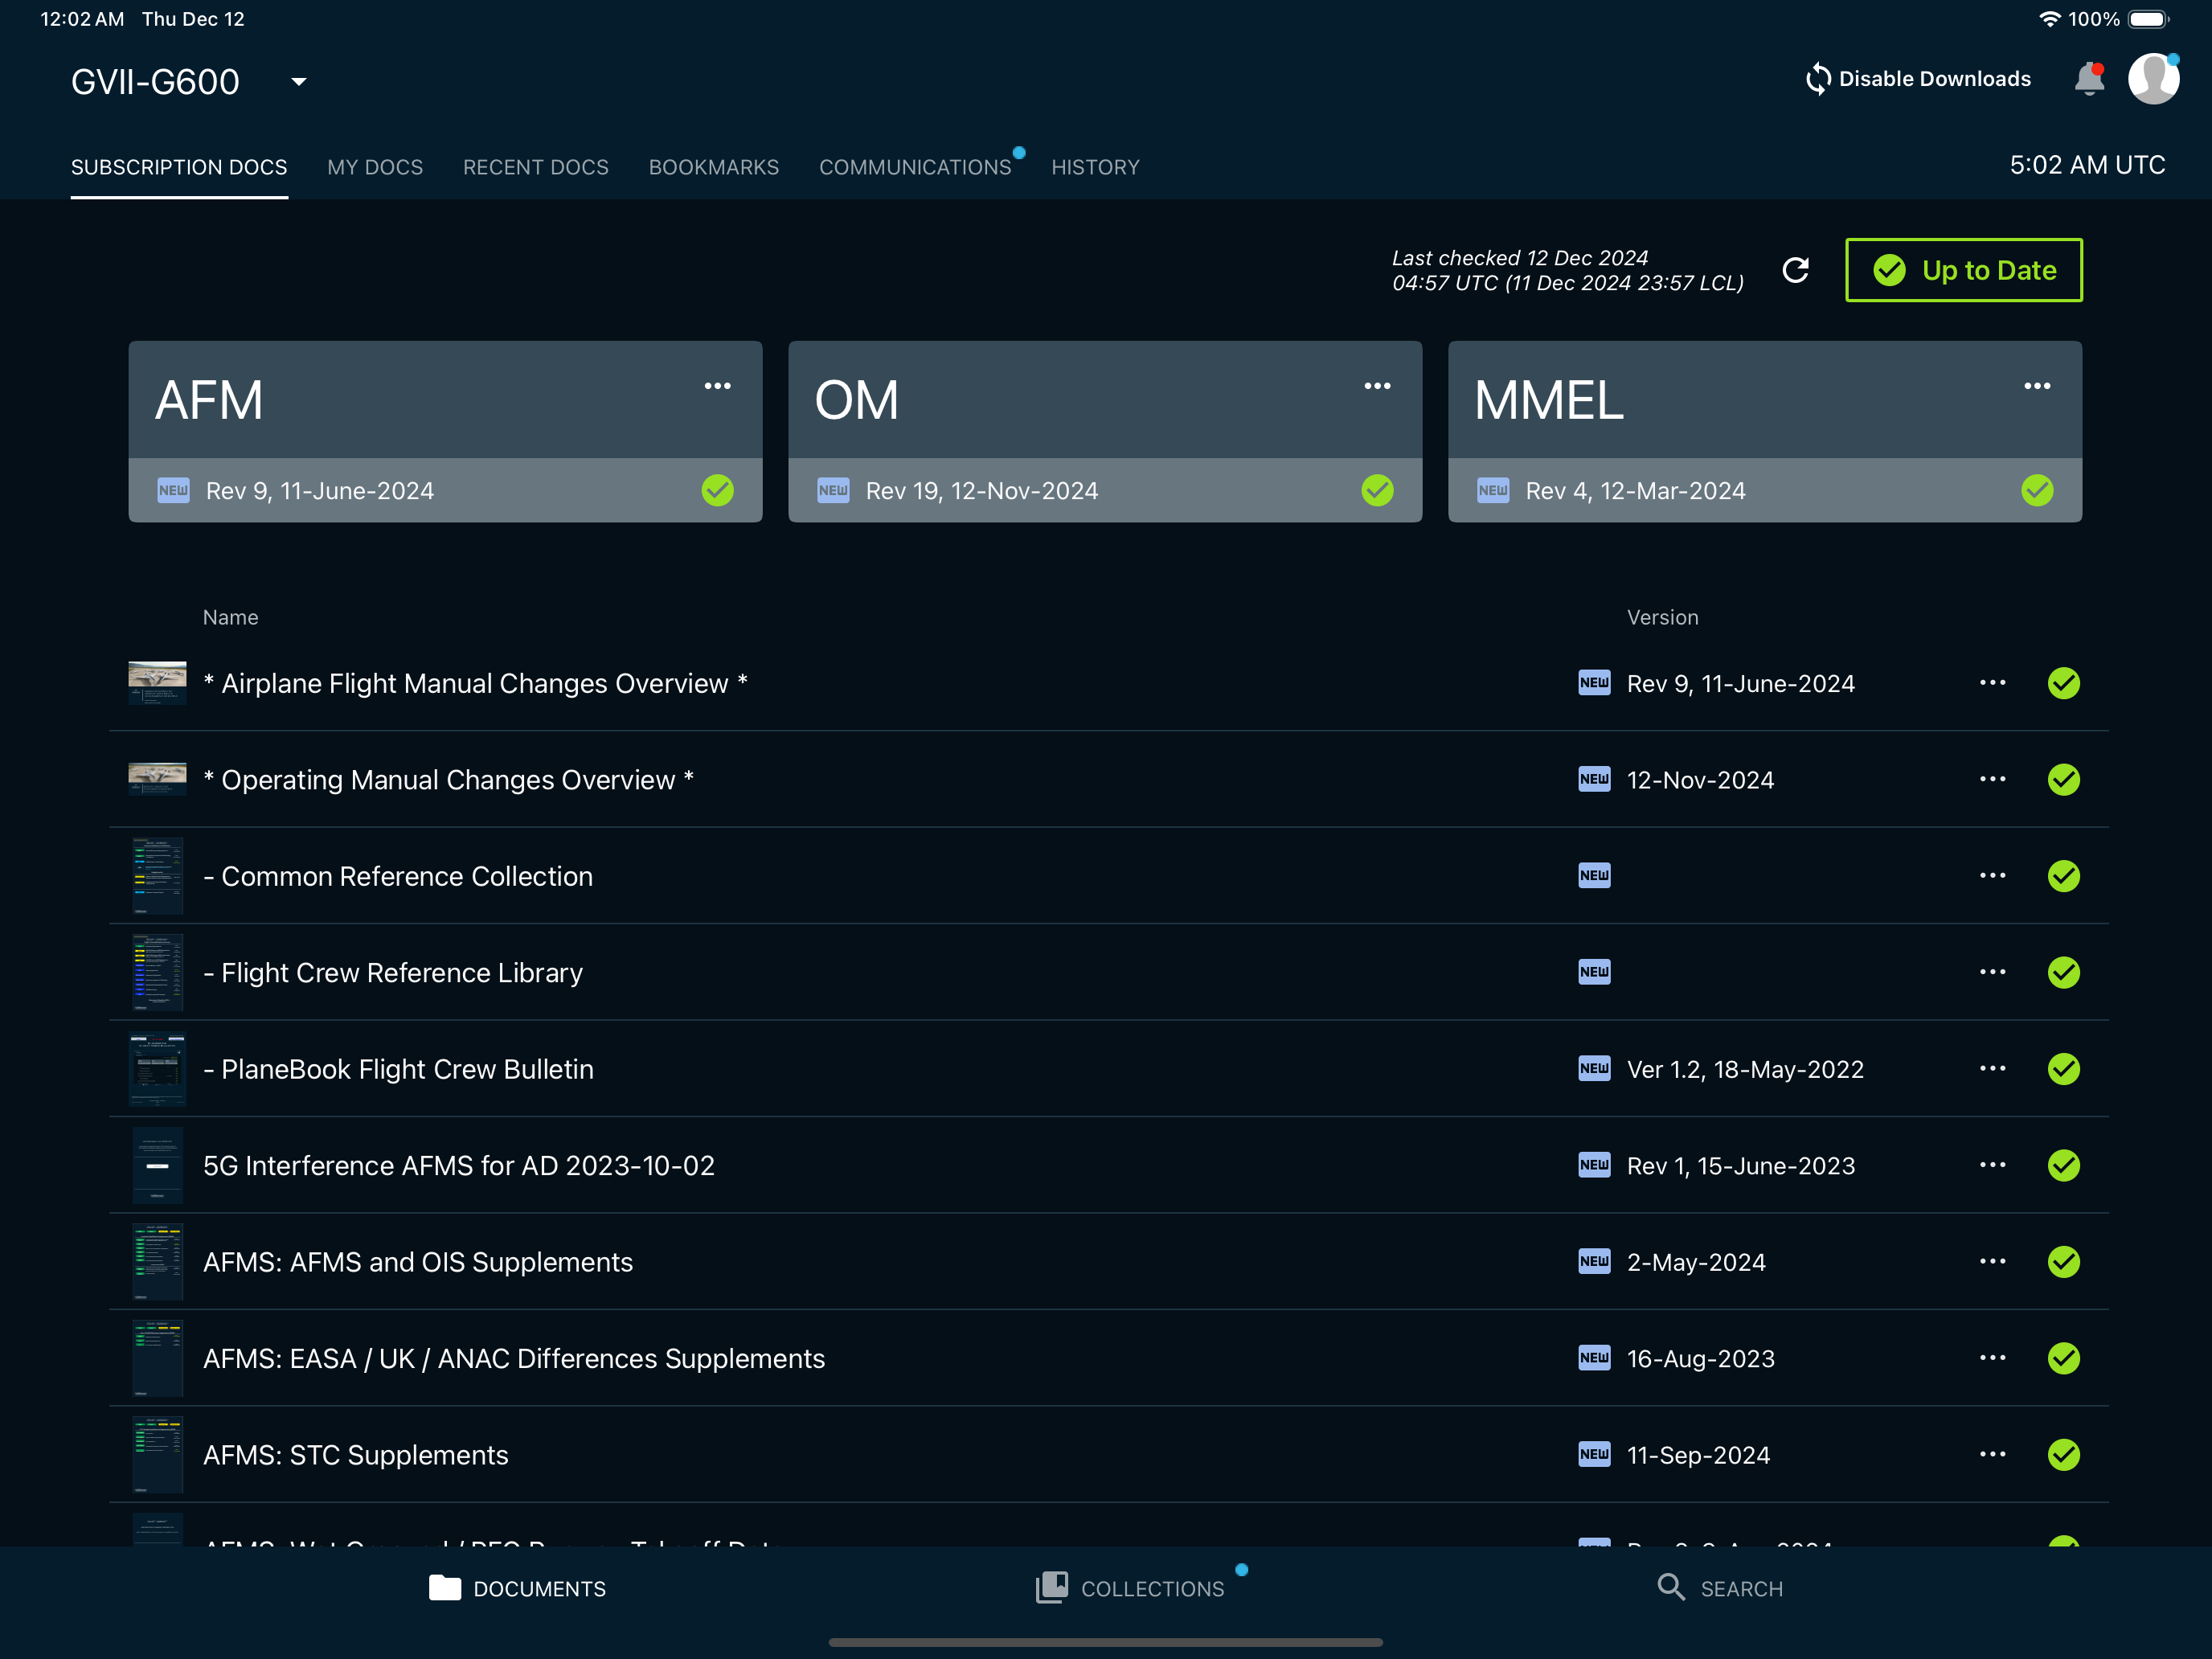Open more options for Flight Crew Reference Library

(x=1993, y=972)
